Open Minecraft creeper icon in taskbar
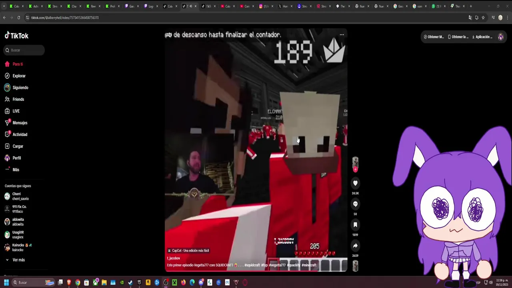The width and height of the screenshot is (512, 288). pos(175,282)
